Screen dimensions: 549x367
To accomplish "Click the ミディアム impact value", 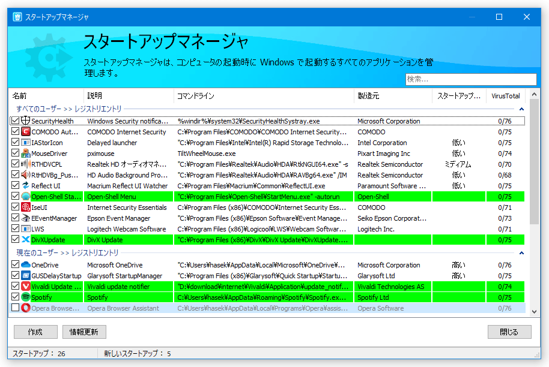I will [x=458, y=164].
